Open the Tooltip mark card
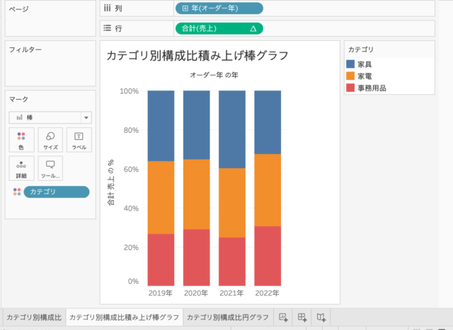 pos(50,168)
